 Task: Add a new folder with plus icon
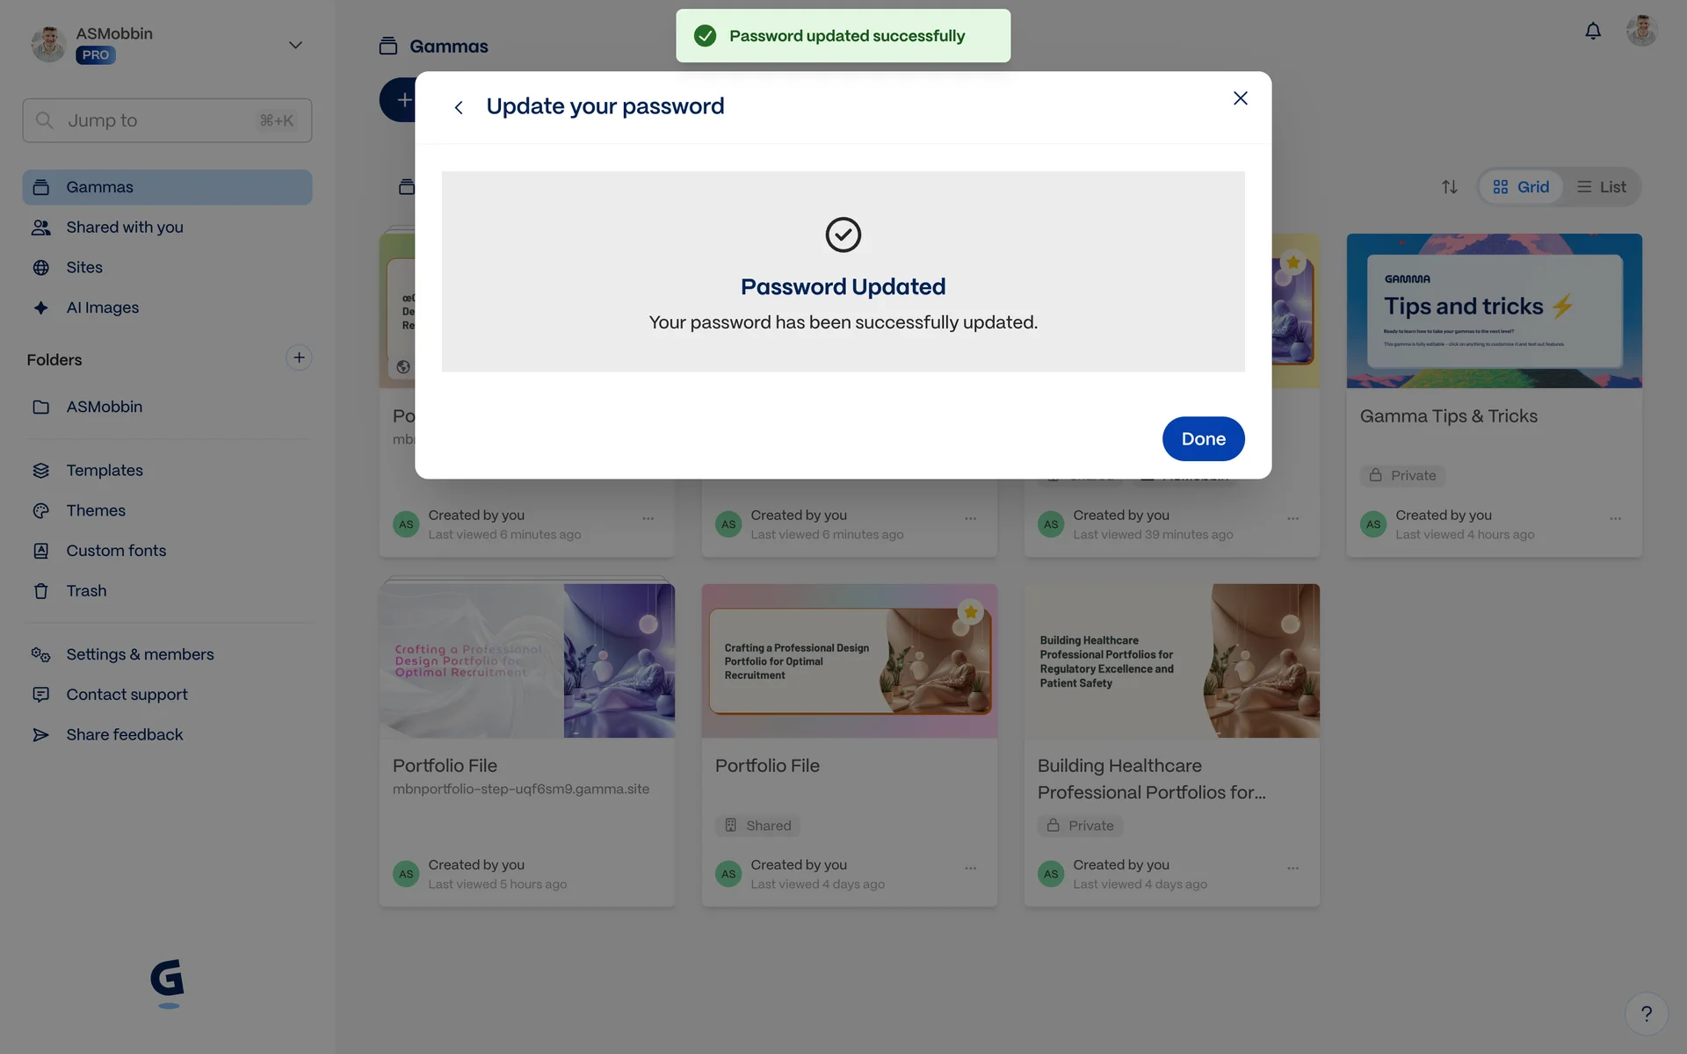coord(299,357)
